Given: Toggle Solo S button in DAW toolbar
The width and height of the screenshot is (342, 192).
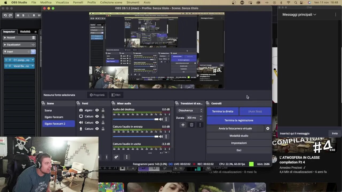Looking at the screenshot, I should click(x=23, y=15).
